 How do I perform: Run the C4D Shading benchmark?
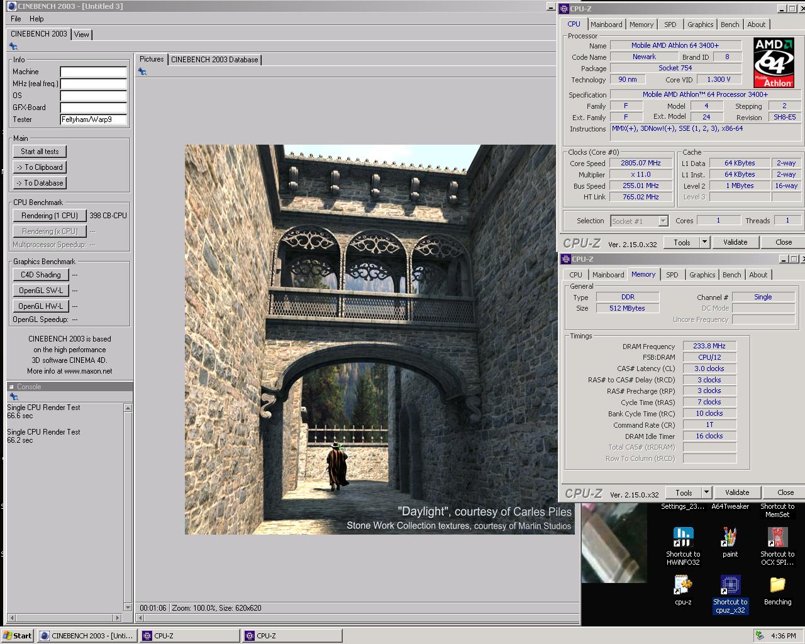pyautogui.click(x=41, y=275)
